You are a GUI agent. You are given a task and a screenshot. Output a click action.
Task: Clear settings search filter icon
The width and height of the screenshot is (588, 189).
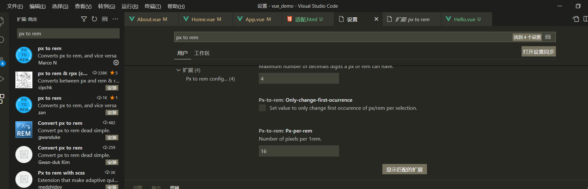(548, 37)
